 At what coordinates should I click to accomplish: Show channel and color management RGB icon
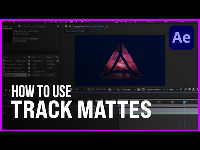[118, 90]
